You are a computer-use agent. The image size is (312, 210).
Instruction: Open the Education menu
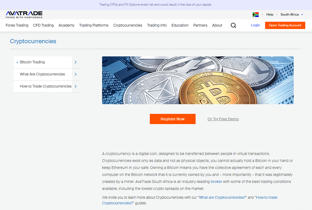pyautogui.click(x=180, y=25)
